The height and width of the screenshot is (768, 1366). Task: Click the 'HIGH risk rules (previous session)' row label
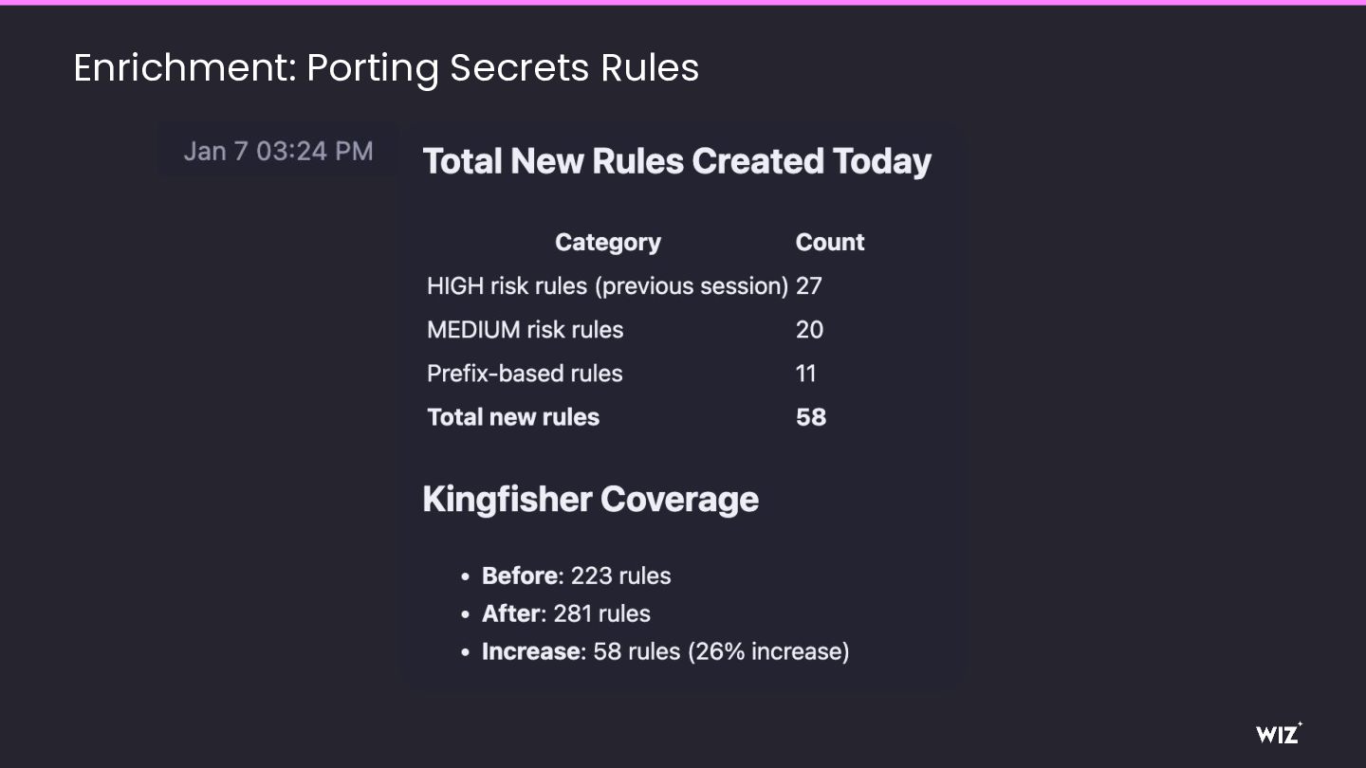(607, 286)
